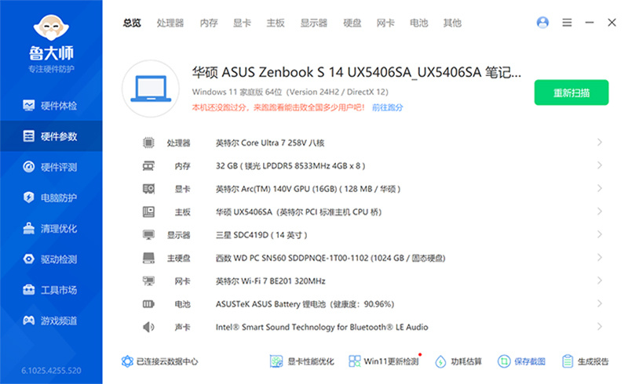Click Windows 11 家庭版 64位 version text

[290, 92]
